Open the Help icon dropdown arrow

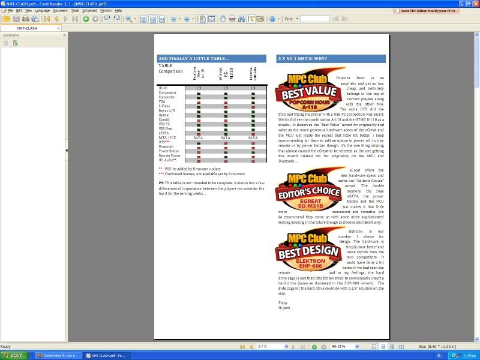pos(278,19)
